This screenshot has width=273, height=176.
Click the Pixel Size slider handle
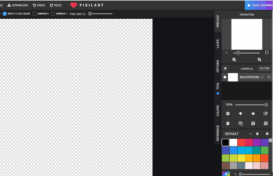coord(90,14)
